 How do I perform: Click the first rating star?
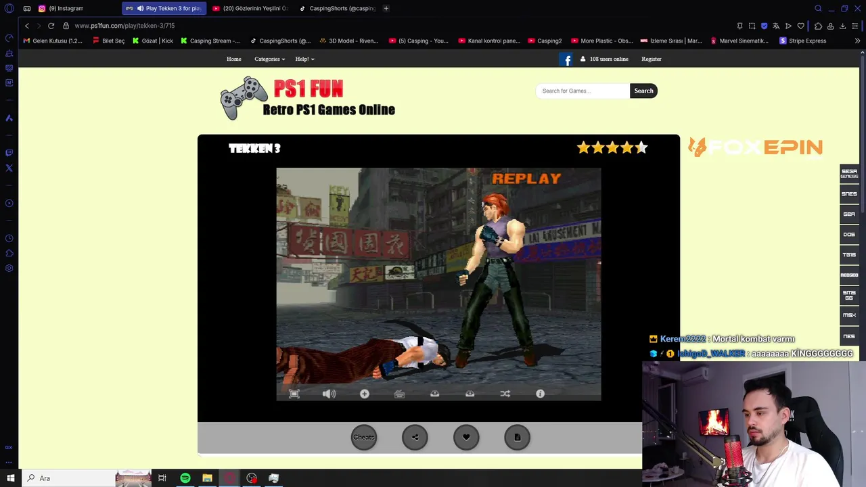583,147
